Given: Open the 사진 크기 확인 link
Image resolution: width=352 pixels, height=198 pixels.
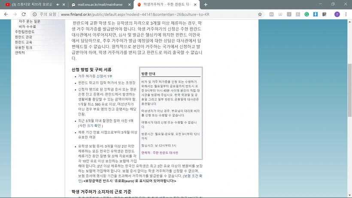Looking at the screenshot, I should tap(90, 126).
